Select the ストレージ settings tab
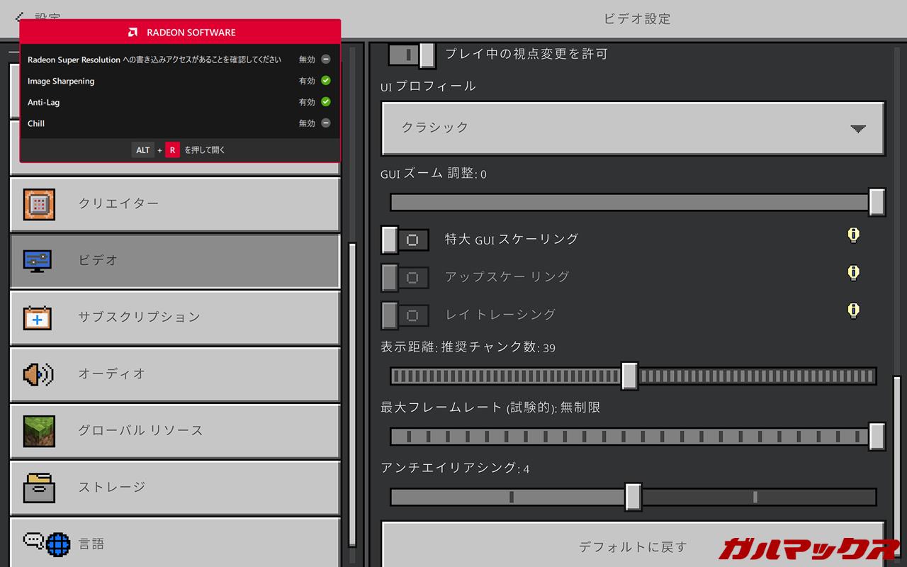The height and width of the screenshot is (567, 907). coord(175,488)
